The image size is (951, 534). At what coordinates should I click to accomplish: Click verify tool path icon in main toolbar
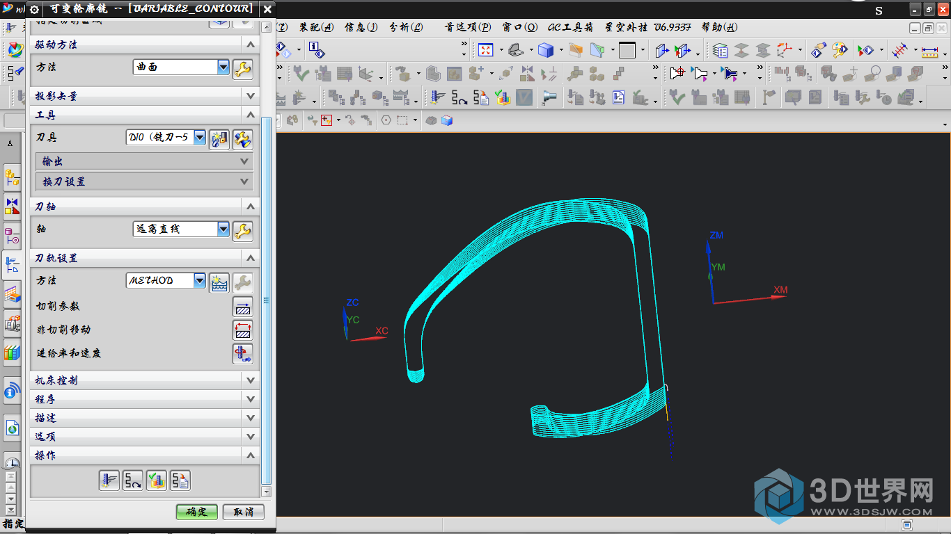point(503,97)
